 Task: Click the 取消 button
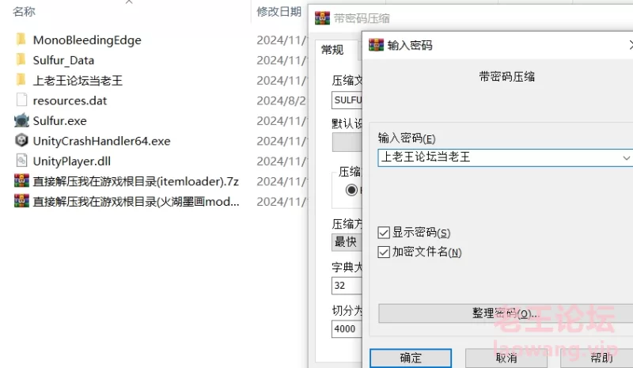tap(506, 358)
